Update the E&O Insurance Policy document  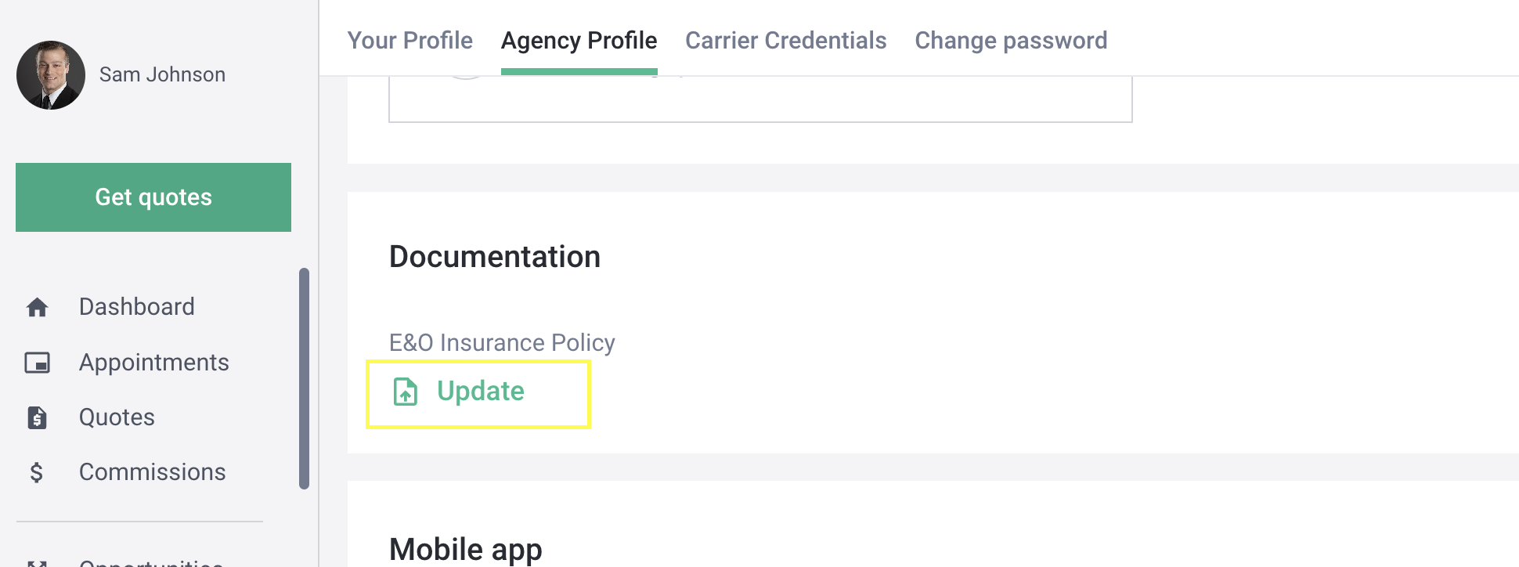(x=479, y=391)
